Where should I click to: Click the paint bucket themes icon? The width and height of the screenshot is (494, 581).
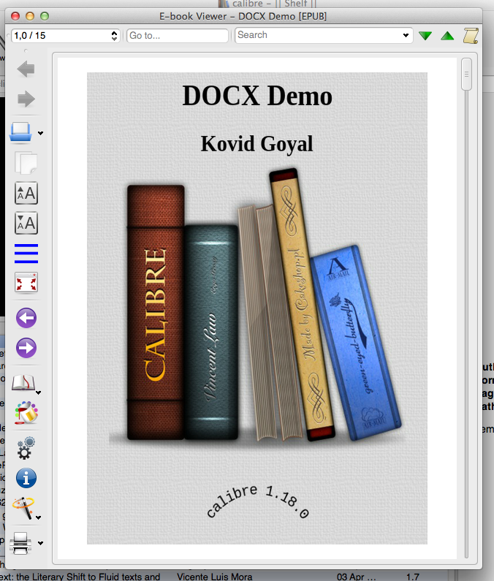26,412
